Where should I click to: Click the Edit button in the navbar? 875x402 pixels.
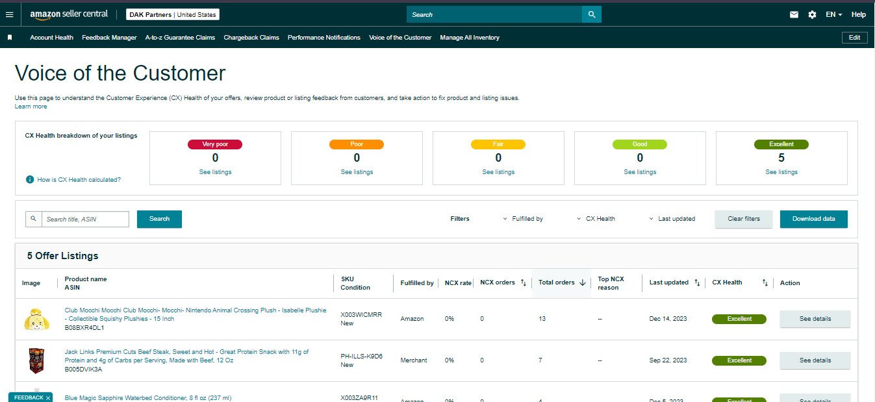[854, 38]
